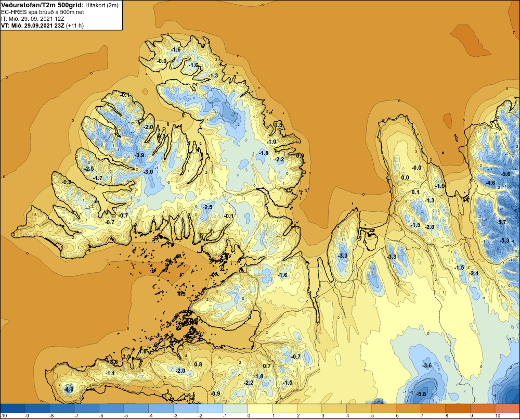Click the '4.5' value among the islands
This screenshot has height=419, width=520.
(181, 294)
